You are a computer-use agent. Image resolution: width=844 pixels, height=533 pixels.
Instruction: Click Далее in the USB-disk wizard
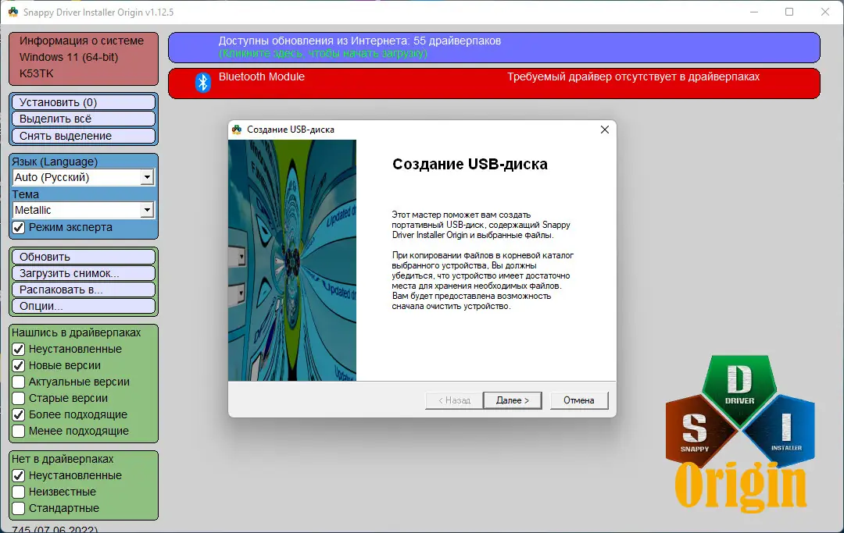pyautogui.click(x=513, y=400)
